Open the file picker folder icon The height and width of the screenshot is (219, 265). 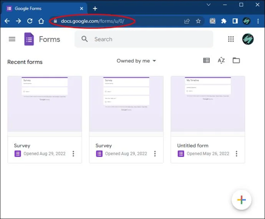(x=236, y=60)
